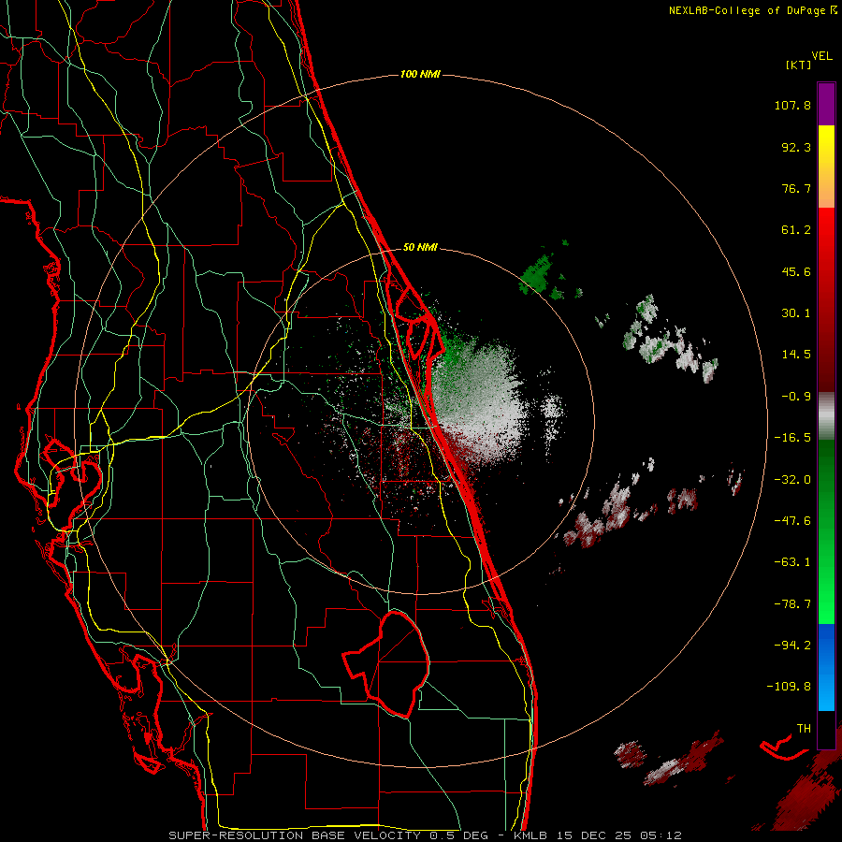This screenshot has height=842, width=842.
Task: Click the TH label on the legend
Action: tap(804, 729)
